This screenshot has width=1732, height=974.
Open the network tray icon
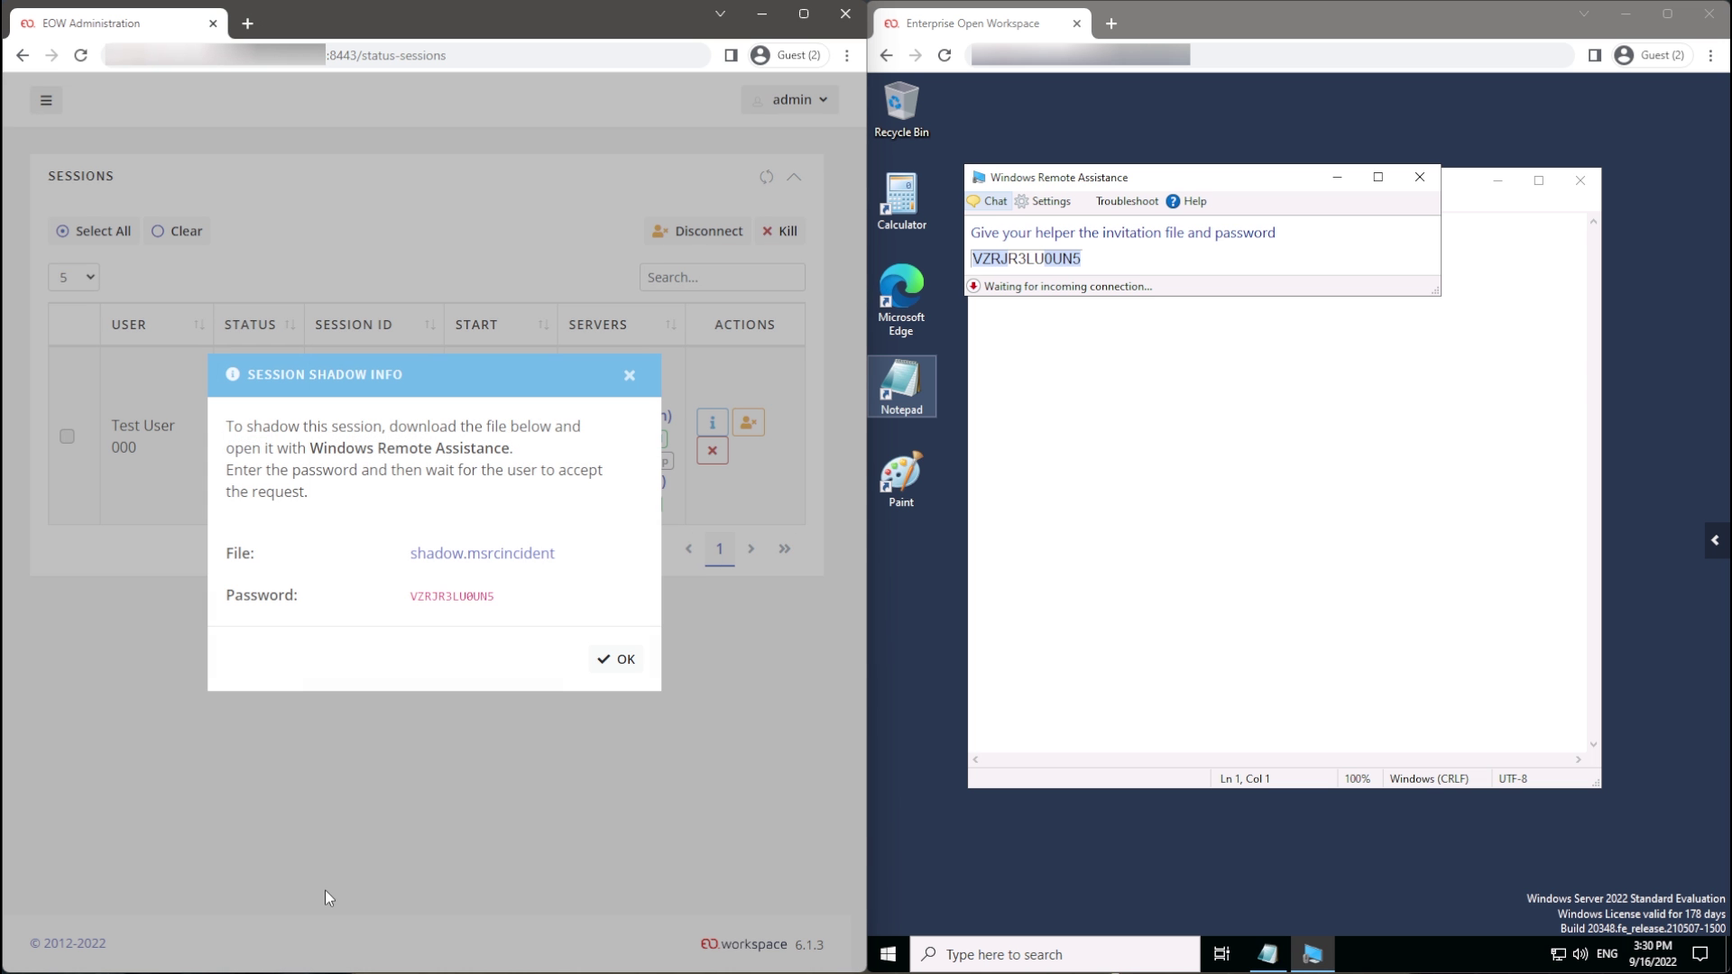point(1558,954)
